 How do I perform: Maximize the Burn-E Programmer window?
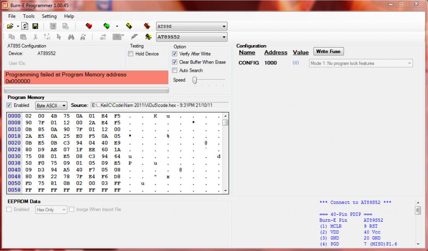401,4
